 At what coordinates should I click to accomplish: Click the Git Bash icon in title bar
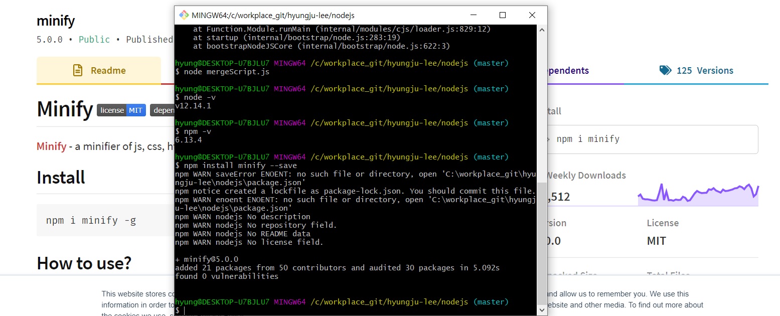click(184, 15)
